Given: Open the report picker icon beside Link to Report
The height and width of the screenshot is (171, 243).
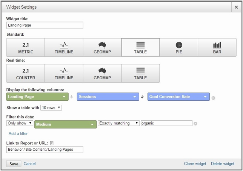Looking at the screenshot, I should [52, 143].
